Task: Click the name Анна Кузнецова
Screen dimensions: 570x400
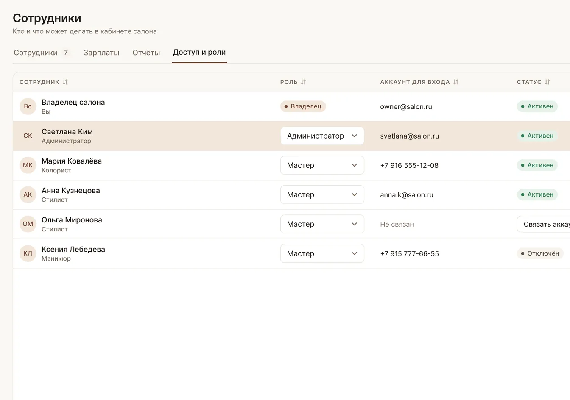Action: point(71,191)
